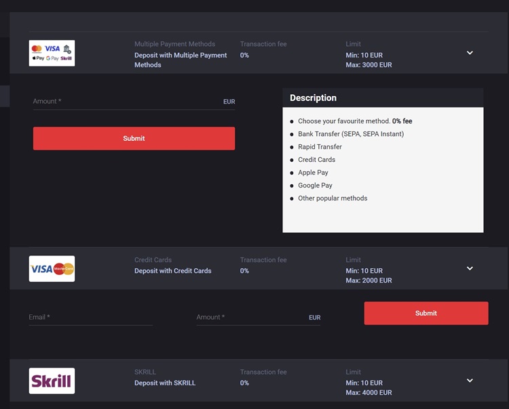Collapse the Multiple Payment Methods section chevron

[470, 53]
